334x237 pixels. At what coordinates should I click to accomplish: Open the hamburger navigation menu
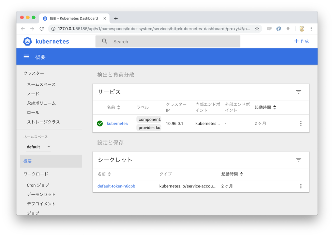click(x=26, y=57)
